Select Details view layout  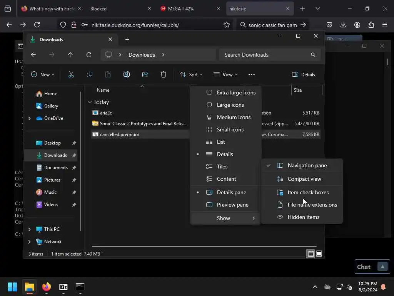(x=225, y=154)
